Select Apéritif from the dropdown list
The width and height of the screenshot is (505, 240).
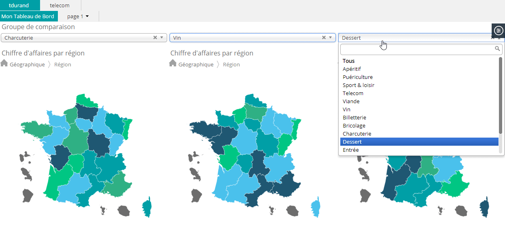point(419,69)
